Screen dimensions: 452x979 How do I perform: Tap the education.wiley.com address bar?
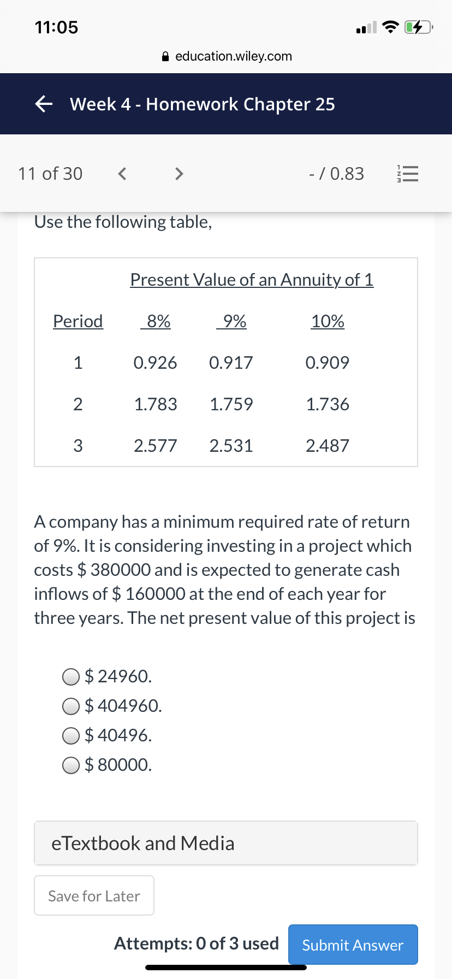click(x=227, y=56)
